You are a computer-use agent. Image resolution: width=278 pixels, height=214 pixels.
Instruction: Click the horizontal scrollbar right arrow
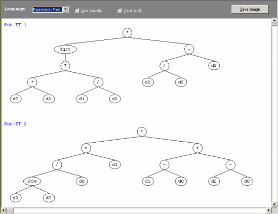coord(269,210)
